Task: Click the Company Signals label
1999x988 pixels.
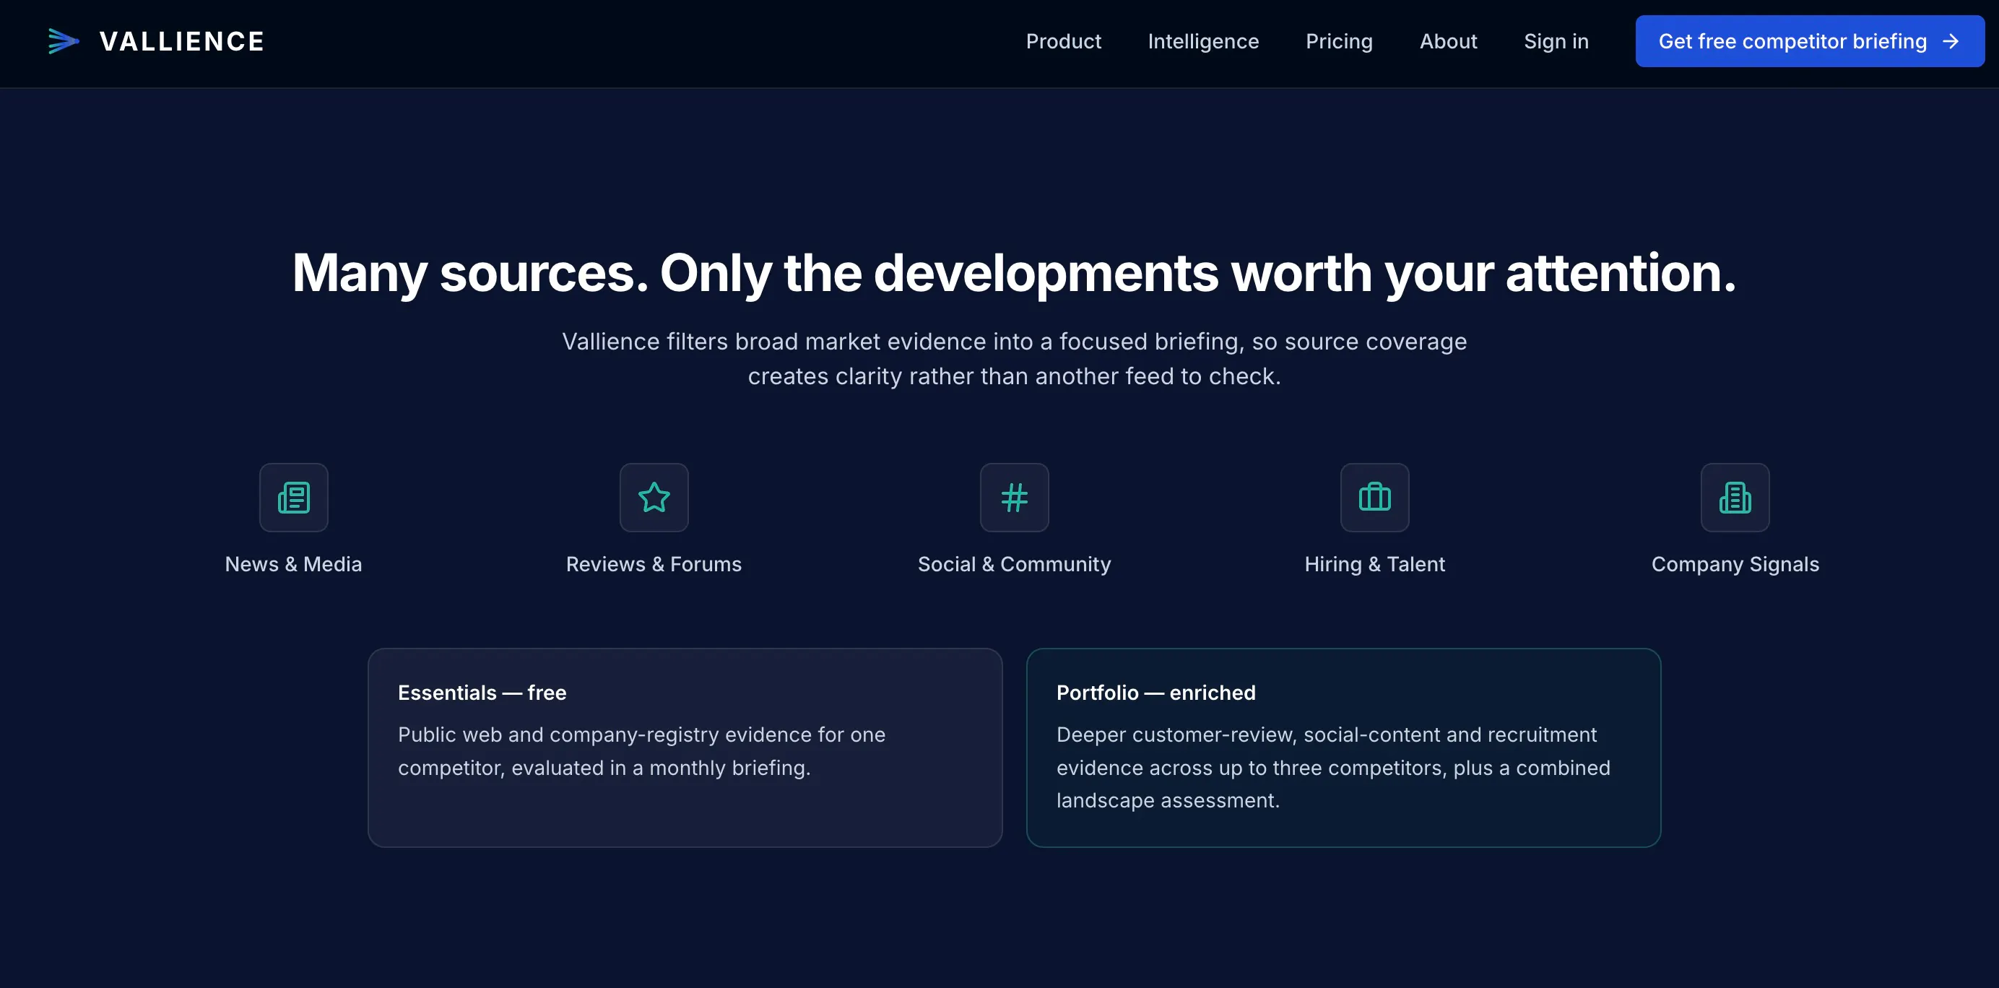Action: pos(1735,564)
